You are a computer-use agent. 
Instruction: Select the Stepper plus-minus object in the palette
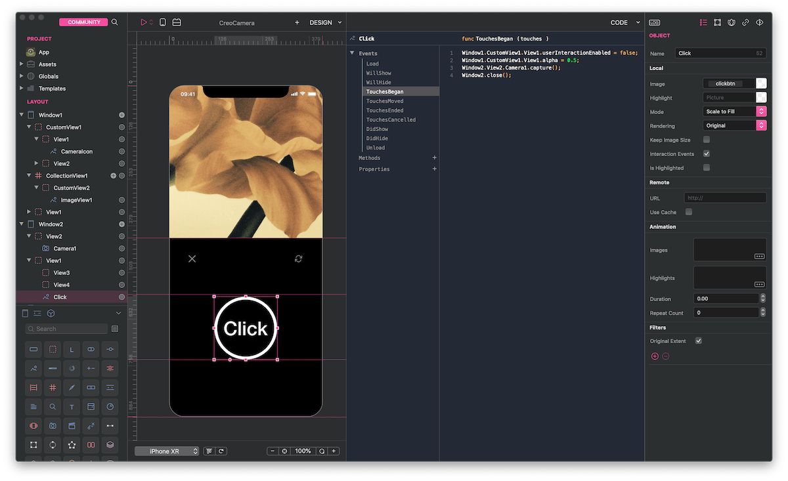91,368
